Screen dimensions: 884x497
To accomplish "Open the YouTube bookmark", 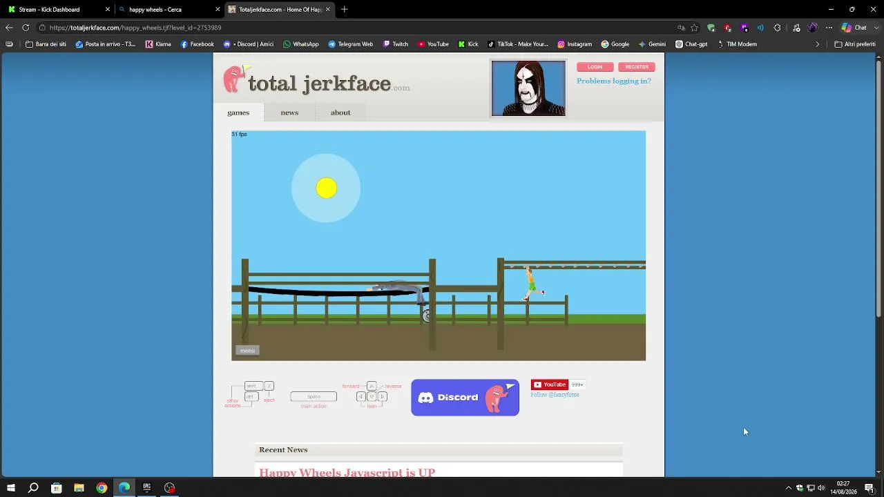I will (x=433, y=44).
